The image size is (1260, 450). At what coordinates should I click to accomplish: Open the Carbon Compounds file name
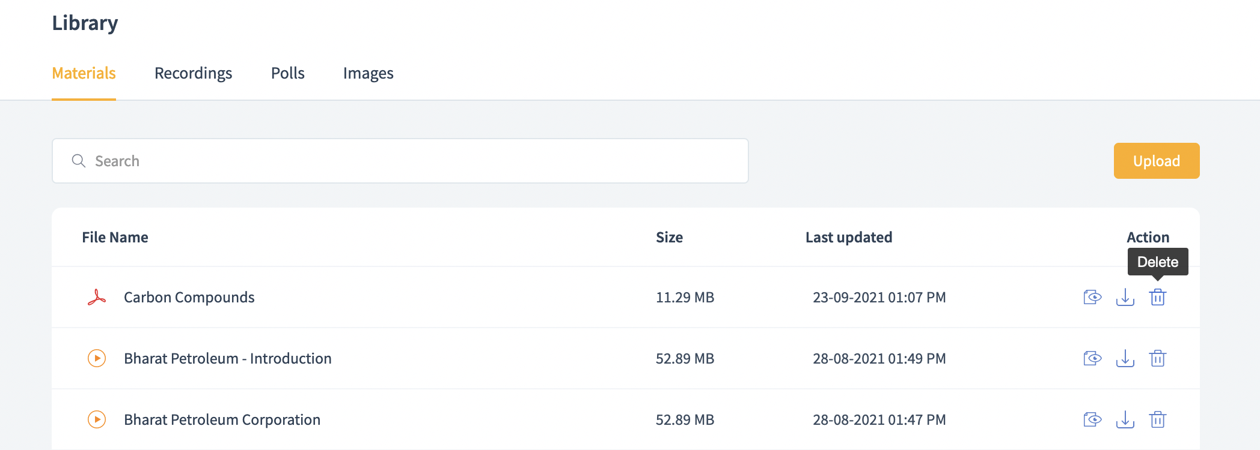pos(189,298)
